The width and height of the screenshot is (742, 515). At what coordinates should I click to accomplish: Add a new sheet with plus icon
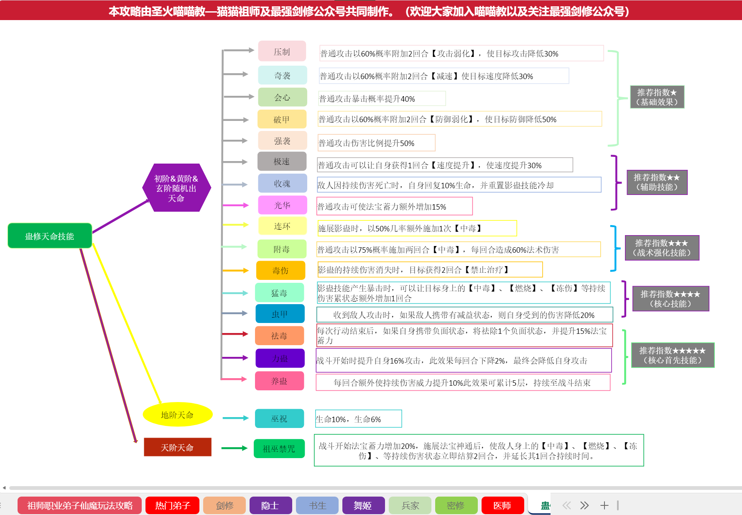click(x=604, y=505)
